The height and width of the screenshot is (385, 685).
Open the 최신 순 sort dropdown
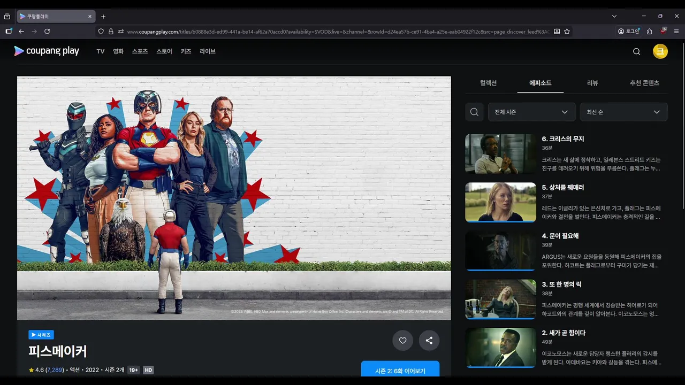(624, 112)
